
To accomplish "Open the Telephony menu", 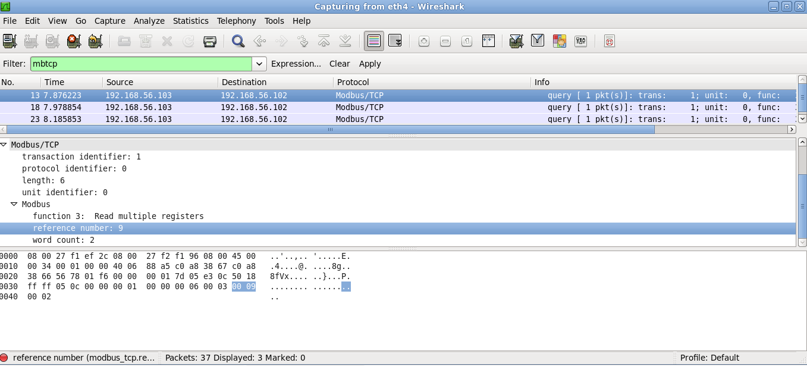I will tap(237, 21).
